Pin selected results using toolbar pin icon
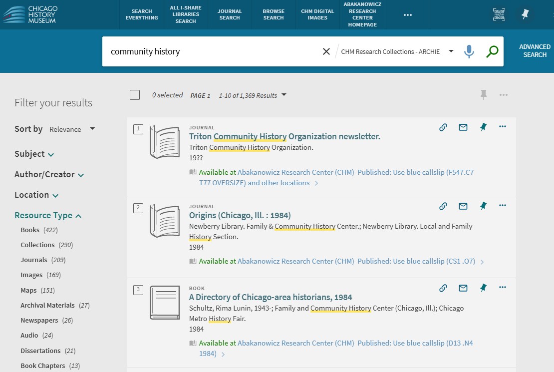 (x=483, y=95)
